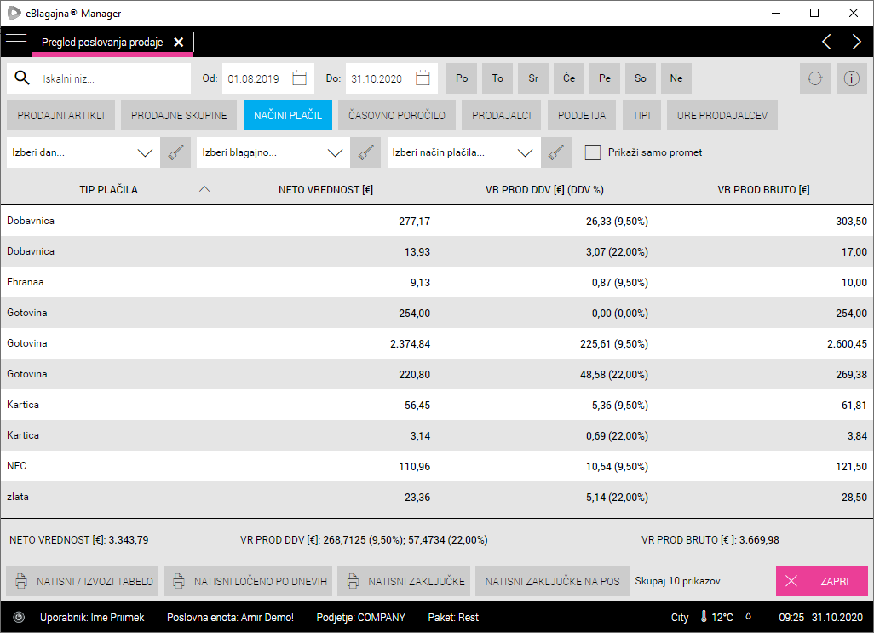Toggle Saturday (So) day filter

click(x=640, y=78)
